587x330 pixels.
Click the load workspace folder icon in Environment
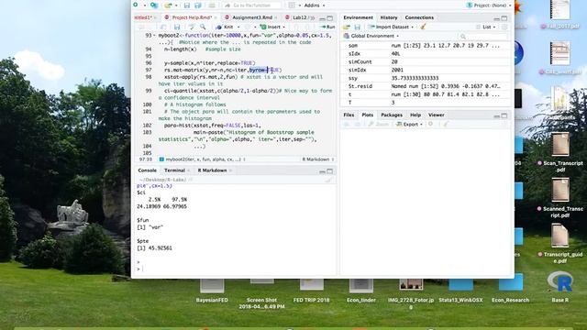coord(347,27)
